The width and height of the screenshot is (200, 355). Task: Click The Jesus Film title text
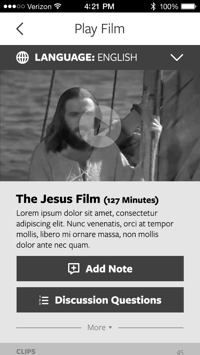(x=58, y=199)
